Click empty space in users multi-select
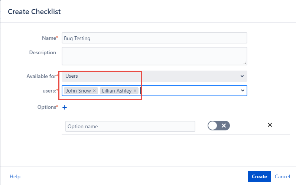This screenshot has height=185, width=296. click(189, 91)
